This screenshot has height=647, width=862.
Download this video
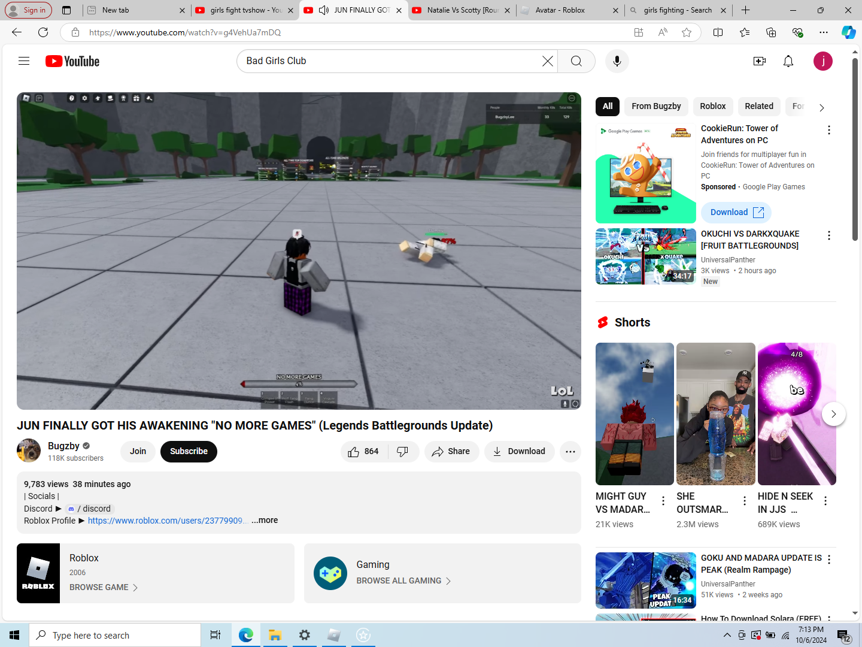click(519, 452)
